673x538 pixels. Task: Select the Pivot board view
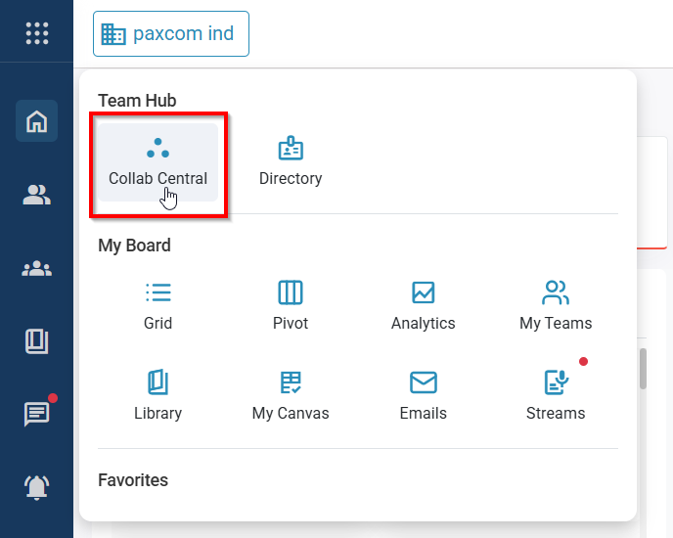pos(291,305)
